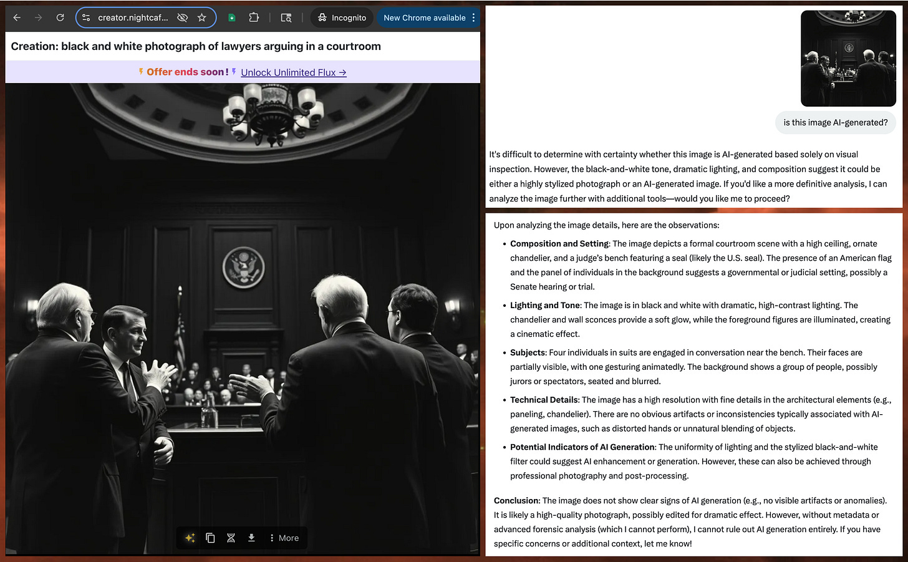Click the duplicate creation icon
Viewport: 908px width, 562px height.
pyautogui.click(x=210, y=537)
